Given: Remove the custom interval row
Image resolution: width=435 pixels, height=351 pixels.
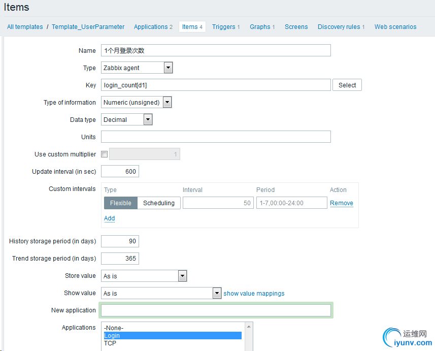Looking at the screenshot, I should (x=341, y=203).
